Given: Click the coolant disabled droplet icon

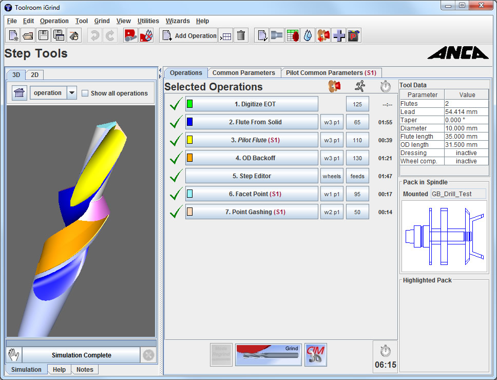Looking at the screenshot, I should point(146,35).
